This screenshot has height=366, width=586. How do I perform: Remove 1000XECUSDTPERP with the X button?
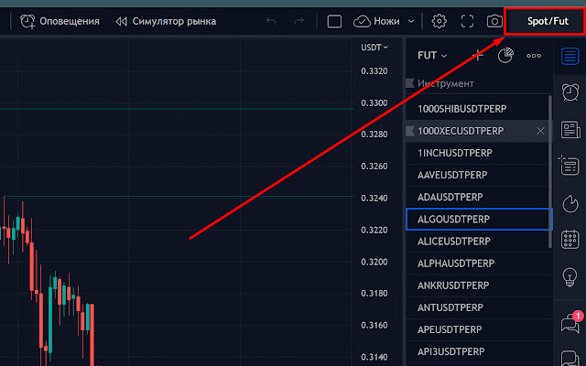540,131
